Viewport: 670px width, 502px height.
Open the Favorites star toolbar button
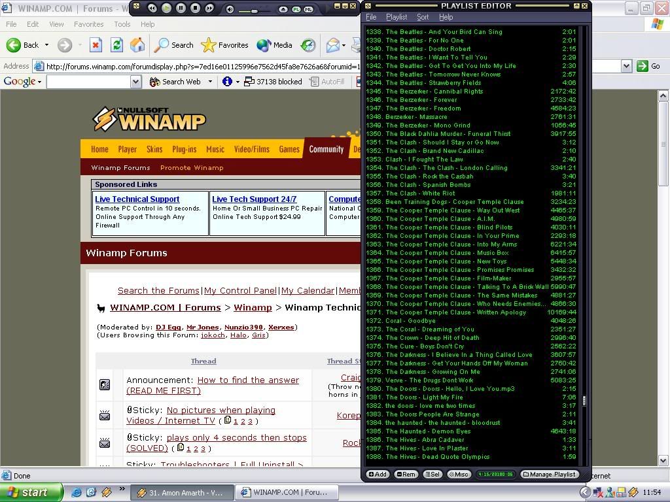225,45
